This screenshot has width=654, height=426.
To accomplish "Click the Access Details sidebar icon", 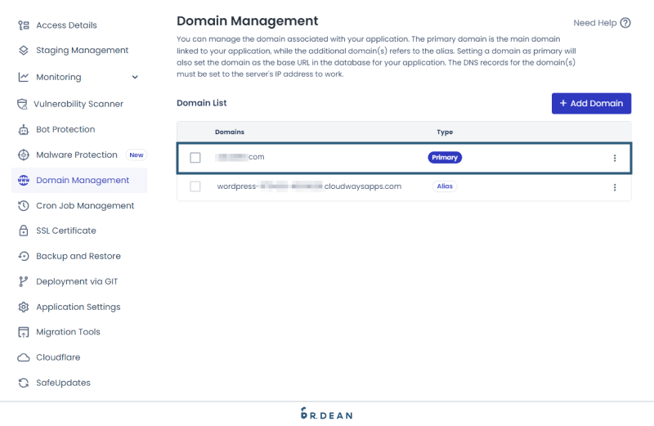I will (x=24, y=25).
